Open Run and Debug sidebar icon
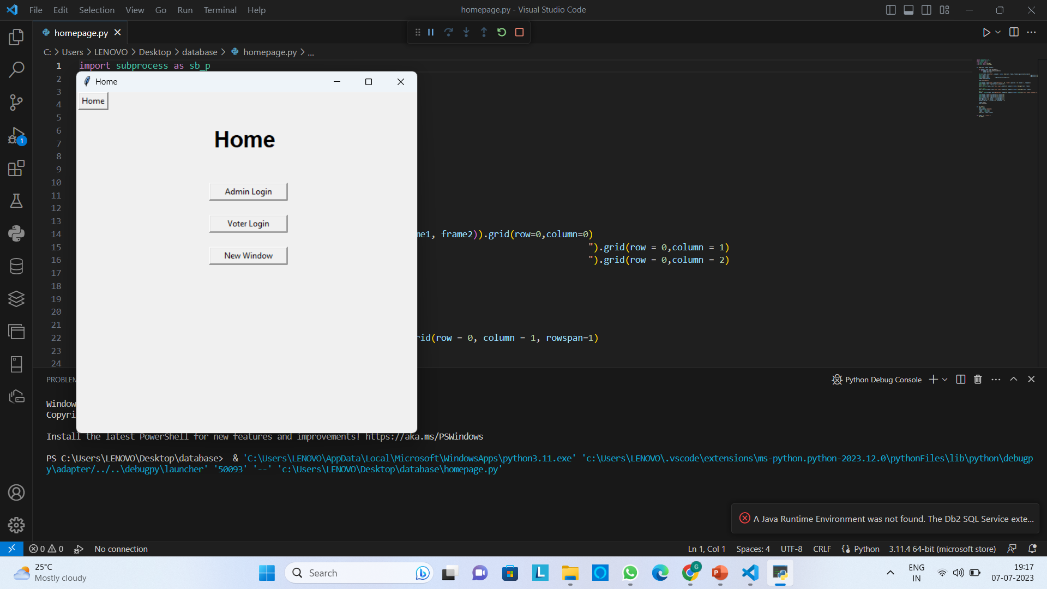Viewport: 1047px width, 589px height. (x=16, y=135)
